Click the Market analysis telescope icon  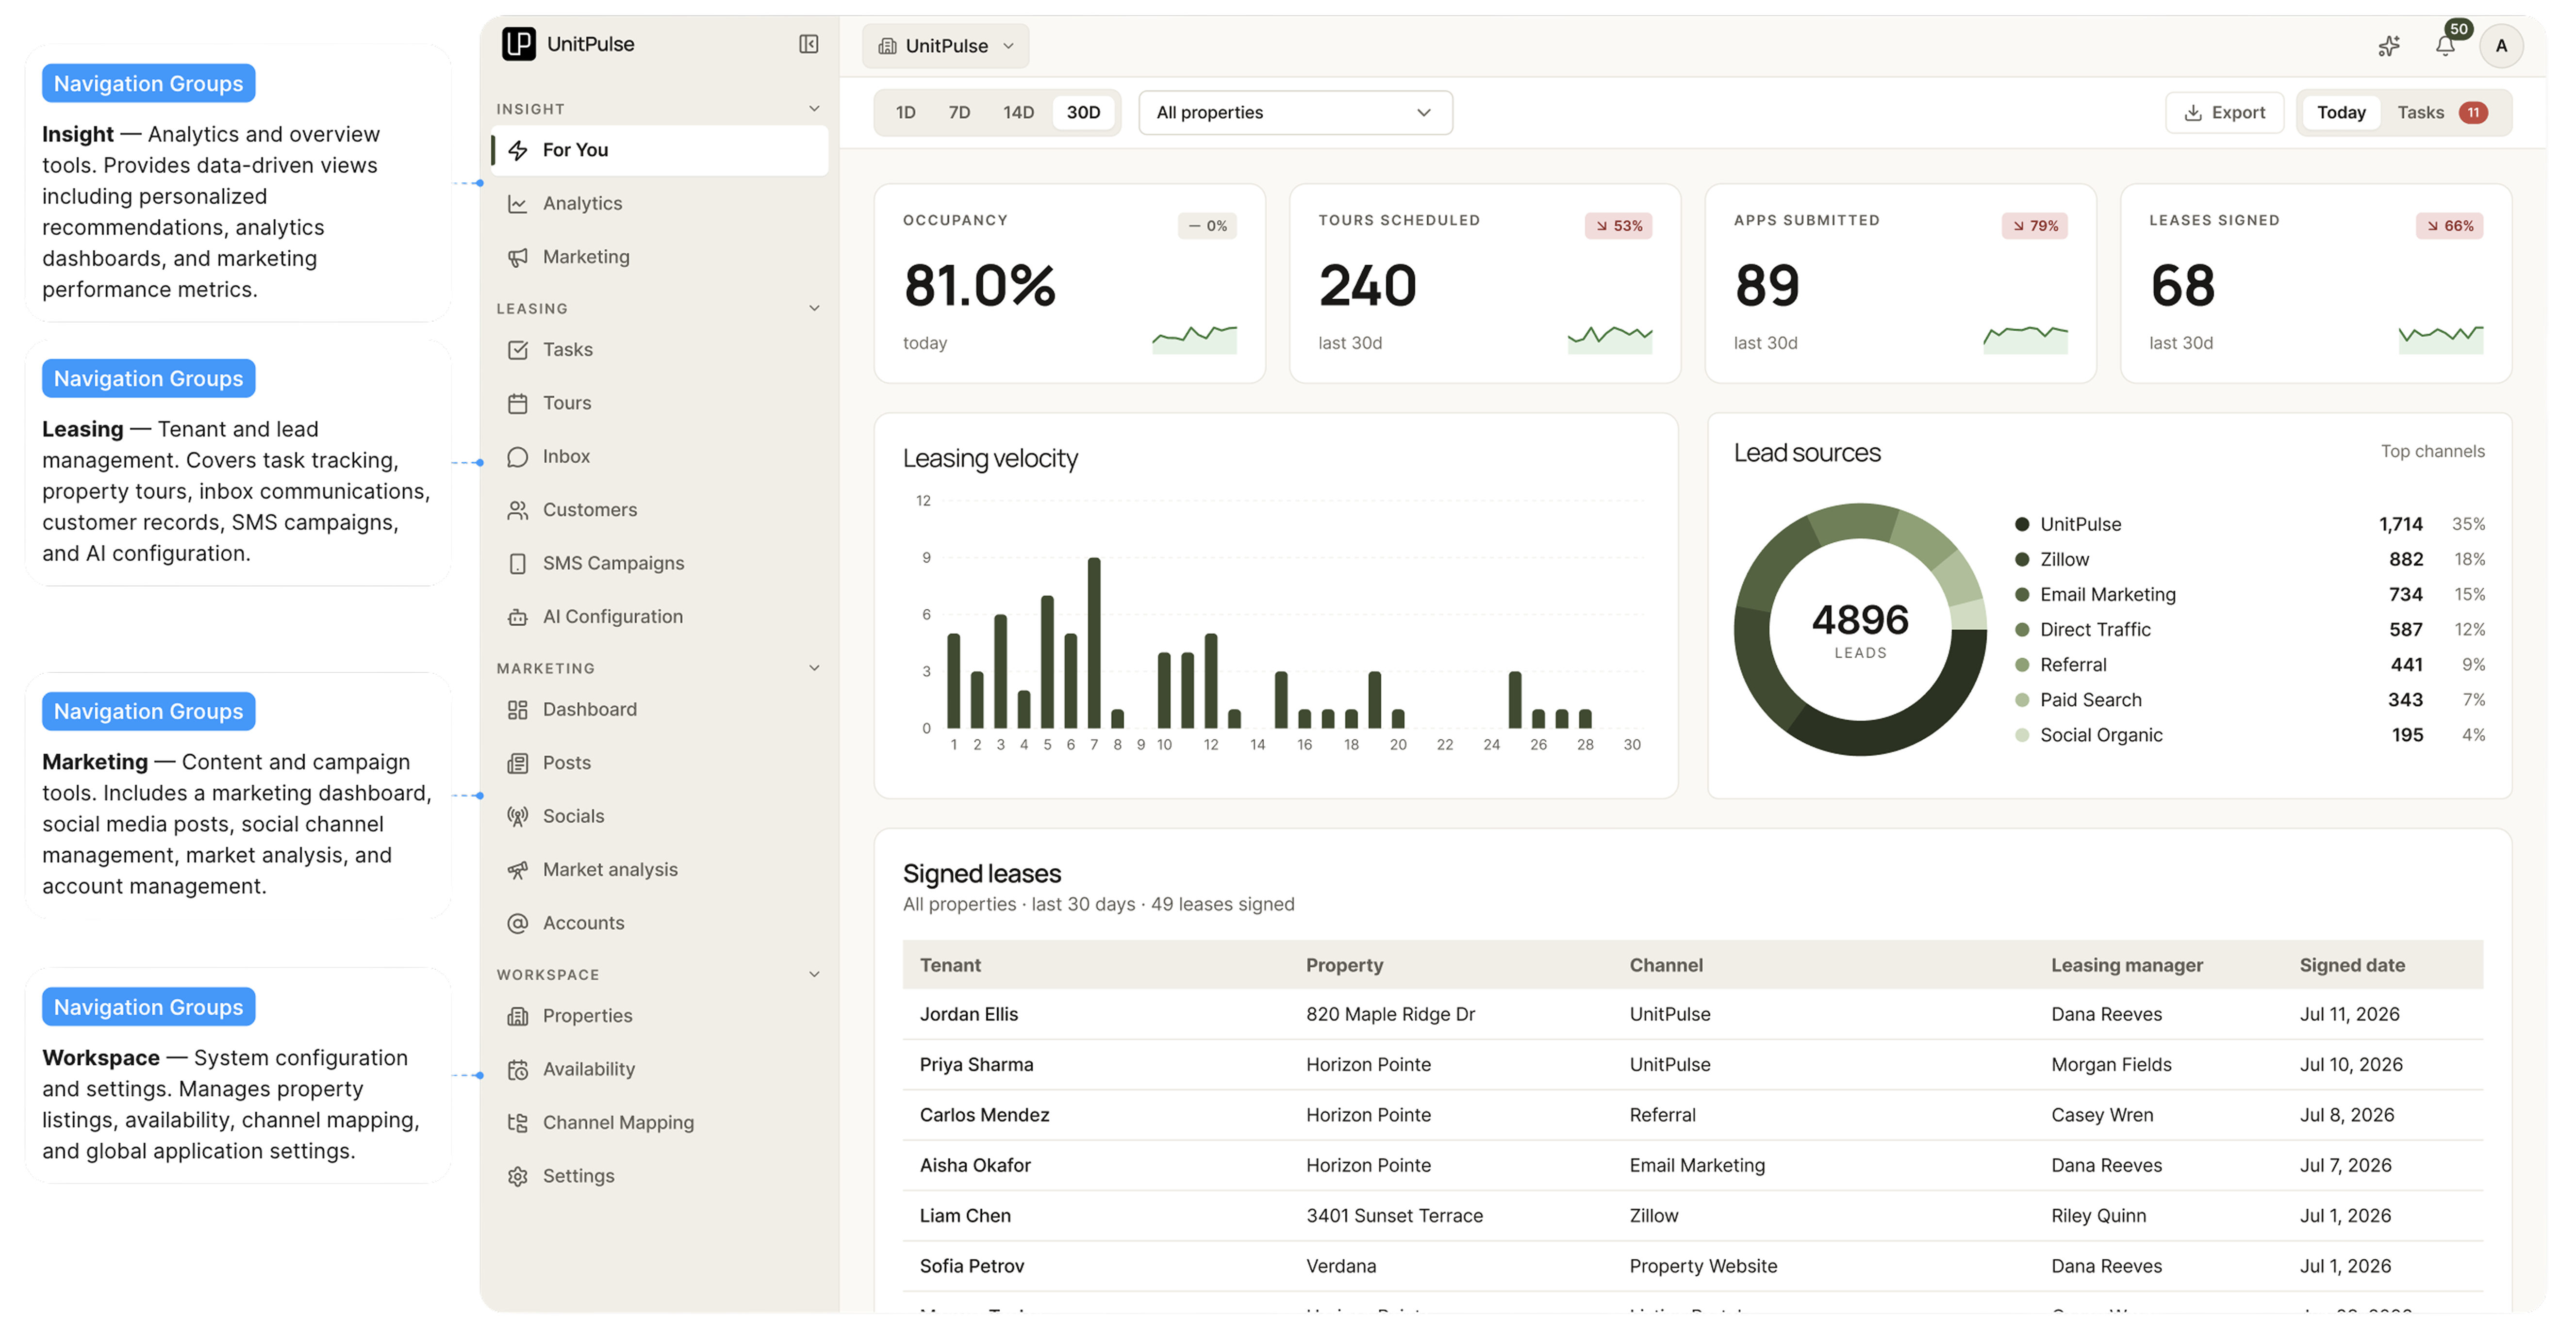(518, 870)
